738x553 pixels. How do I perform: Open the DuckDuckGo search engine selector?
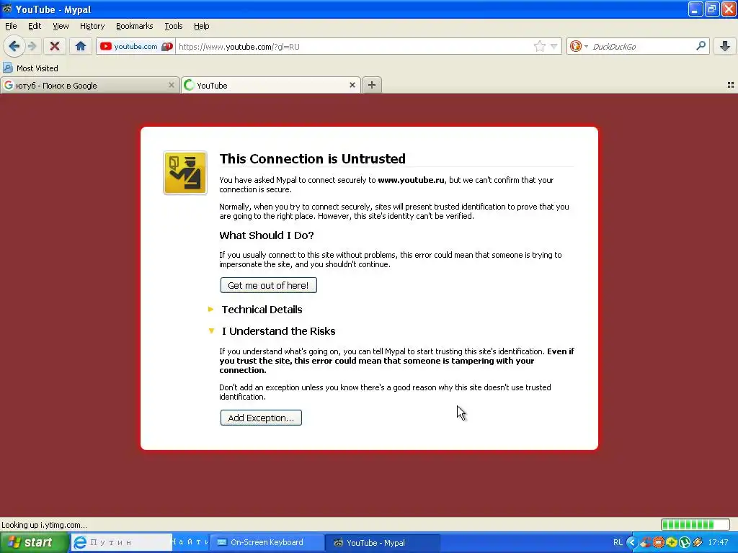(x=579, y=46)
